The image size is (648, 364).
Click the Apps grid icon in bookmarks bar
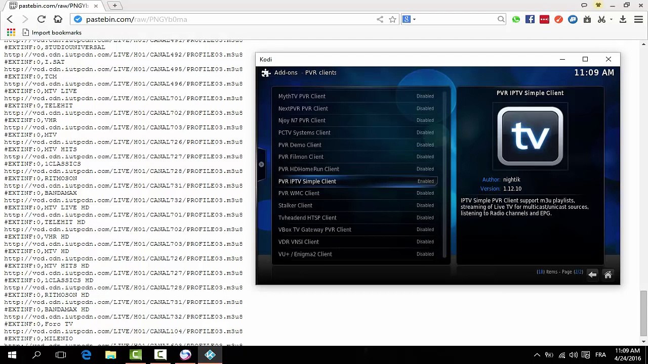tap(11, 32)
